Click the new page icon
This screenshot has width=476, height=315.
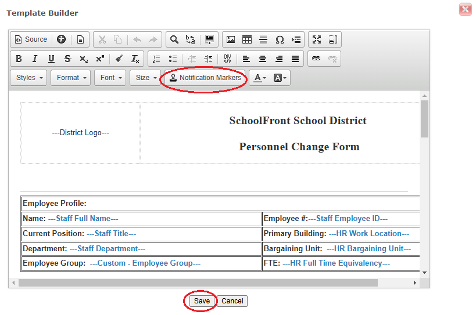pyautogui.click(x=80, y=39)
